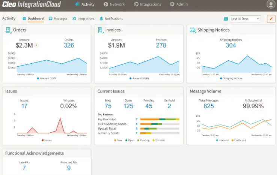This screenshot has height=175, width=277.
Task: Toggle the red Issues legend item
Action: (x=47, y=140)
